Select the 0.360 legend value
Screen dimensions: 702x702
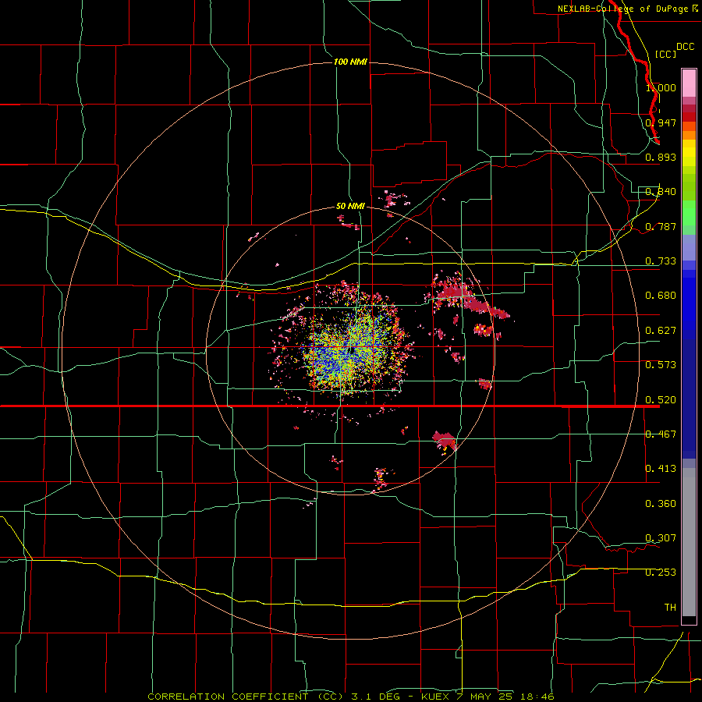point(661,504)
